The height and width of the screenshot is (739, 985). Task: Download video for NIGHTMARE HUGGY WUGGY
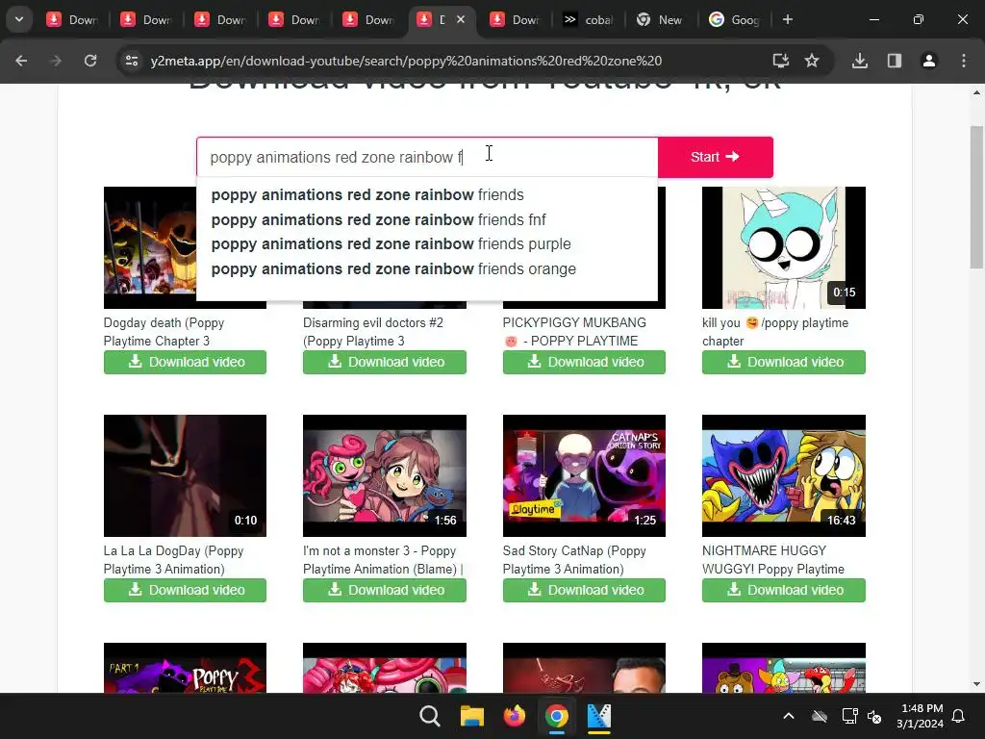click(x=783, y=590)
